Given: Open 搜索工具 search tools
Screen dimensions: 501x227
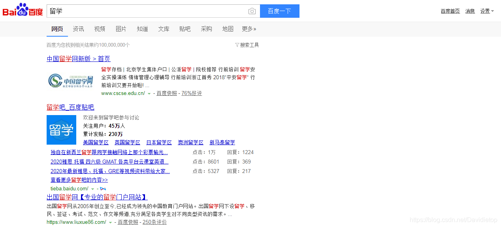Looking at the screenshot, I should [249, 45].
